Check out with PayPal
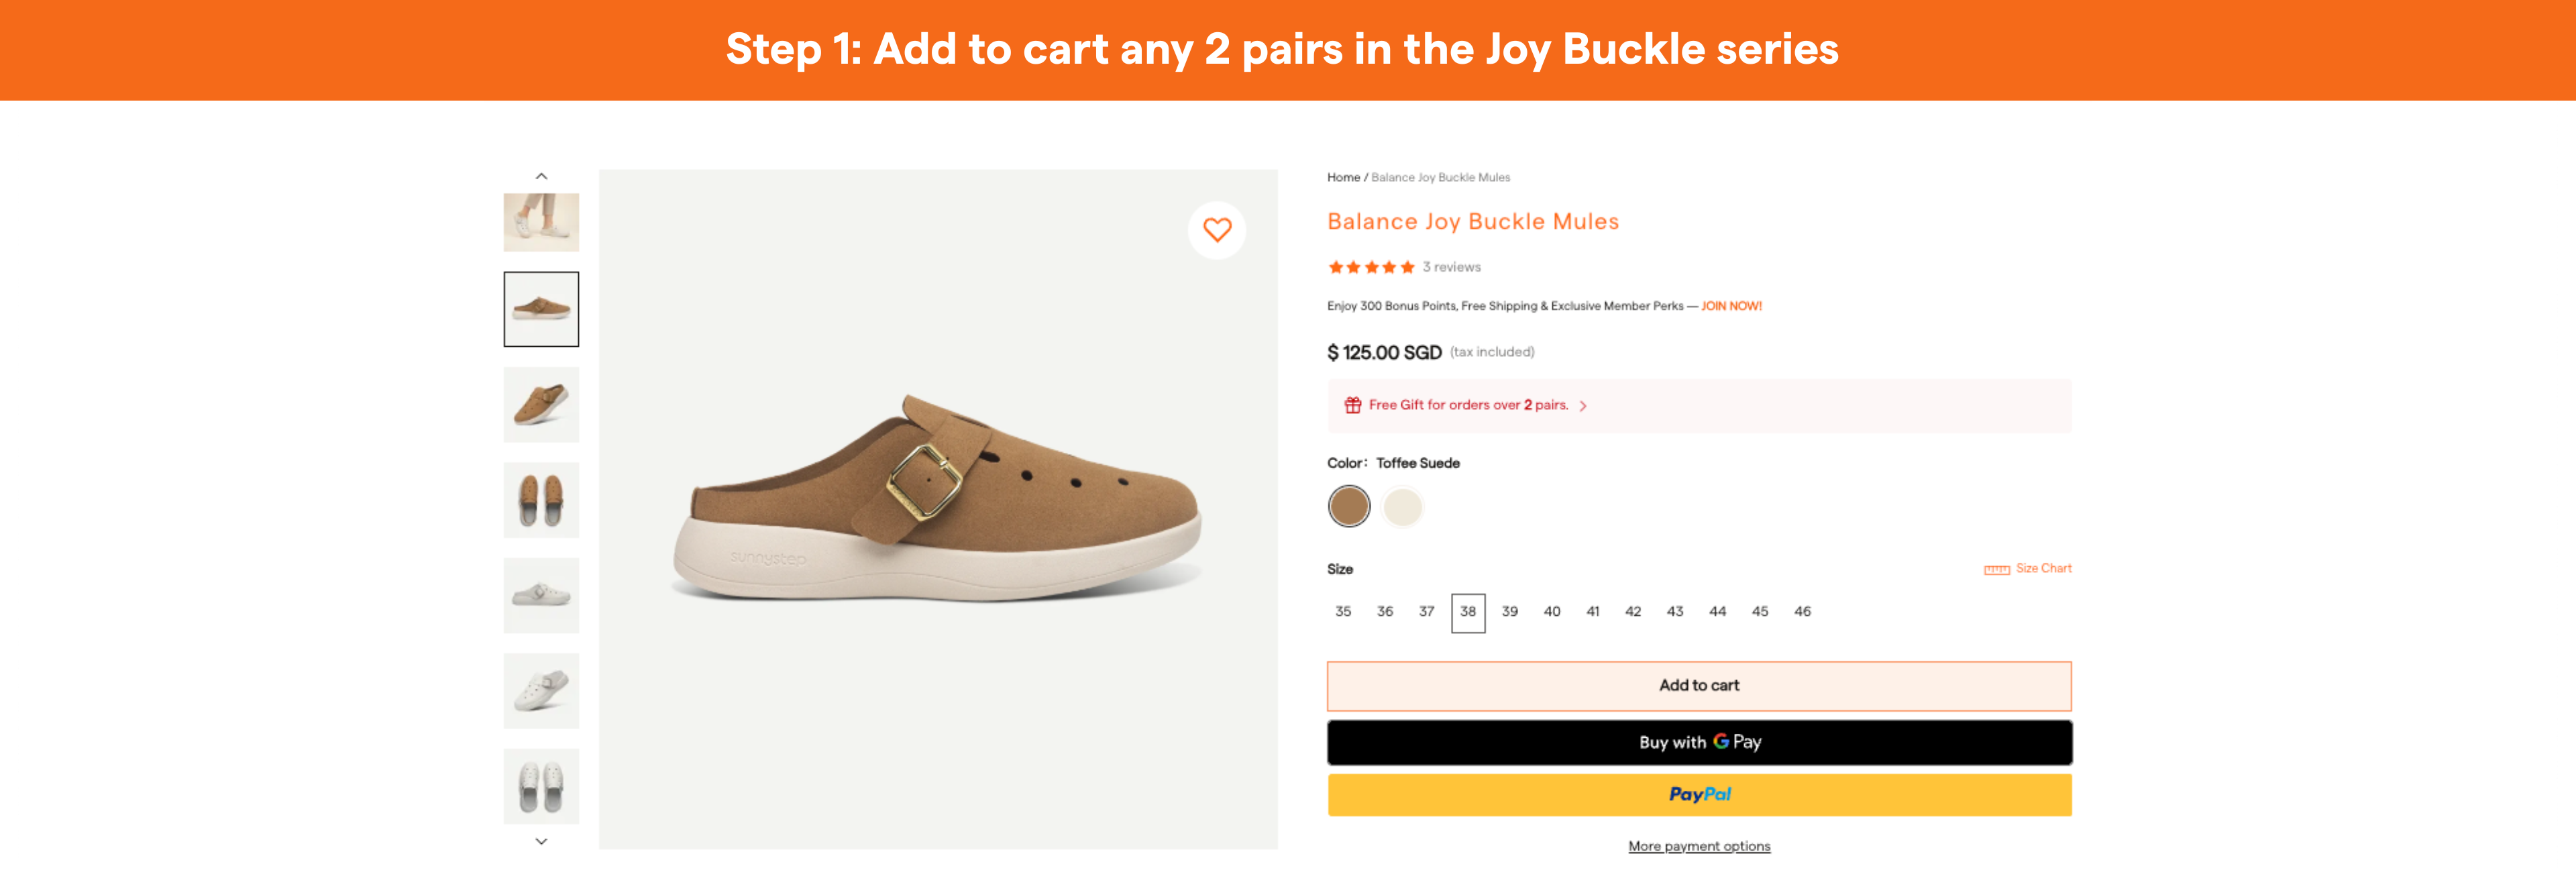This screenshot has height=872, width=2576. click(1698, 795)
